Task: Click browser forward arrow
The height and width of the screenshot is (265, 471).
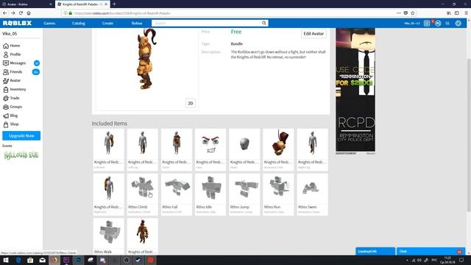Action: point(13,13)
